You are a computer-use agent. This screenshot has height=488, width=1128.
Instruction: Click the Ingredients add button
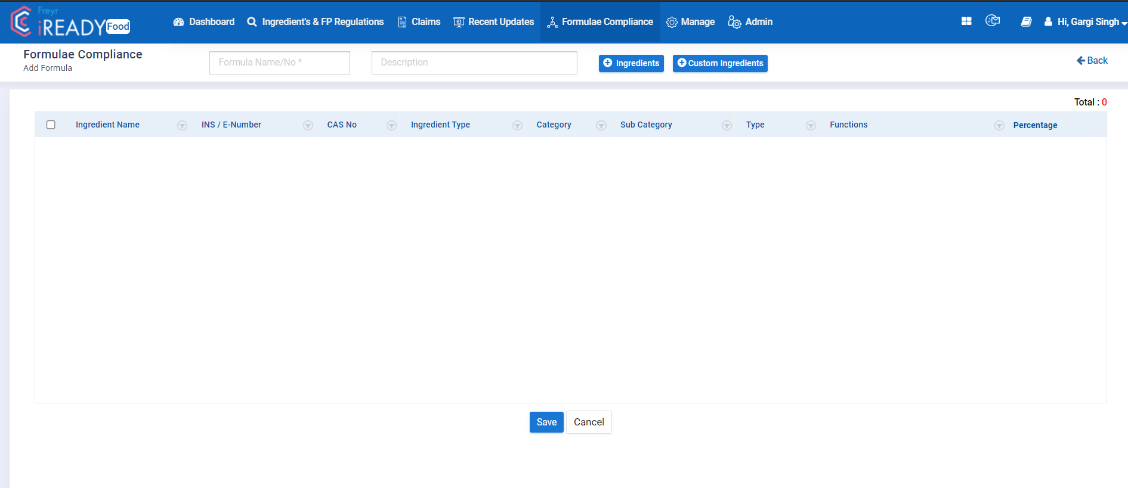coord(631,63)
